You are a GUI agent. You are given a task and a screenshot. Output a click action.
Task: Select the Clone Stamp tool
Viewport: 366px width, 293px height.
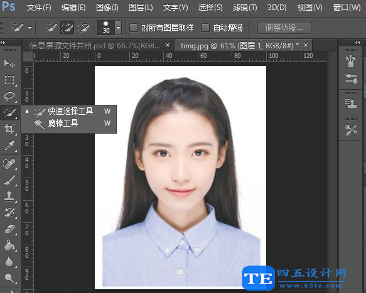[x=9, y=196]
